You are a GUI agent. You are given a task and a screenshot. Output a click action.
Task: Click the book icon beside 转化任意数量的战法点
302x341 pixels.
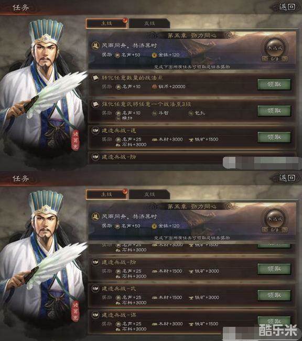click(95, 78)
